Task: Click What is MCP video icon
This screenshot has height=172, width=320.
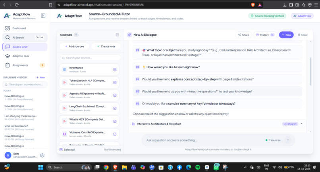Action: point(64,121)
